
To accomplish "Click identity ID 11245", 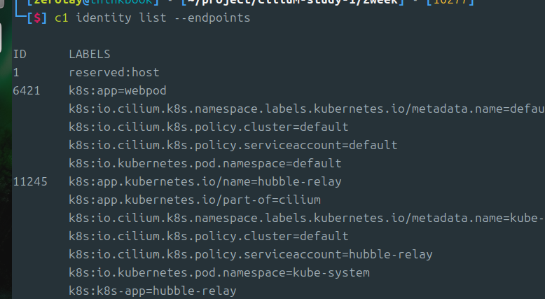I will pyautogui.click(x=30, y=181).
